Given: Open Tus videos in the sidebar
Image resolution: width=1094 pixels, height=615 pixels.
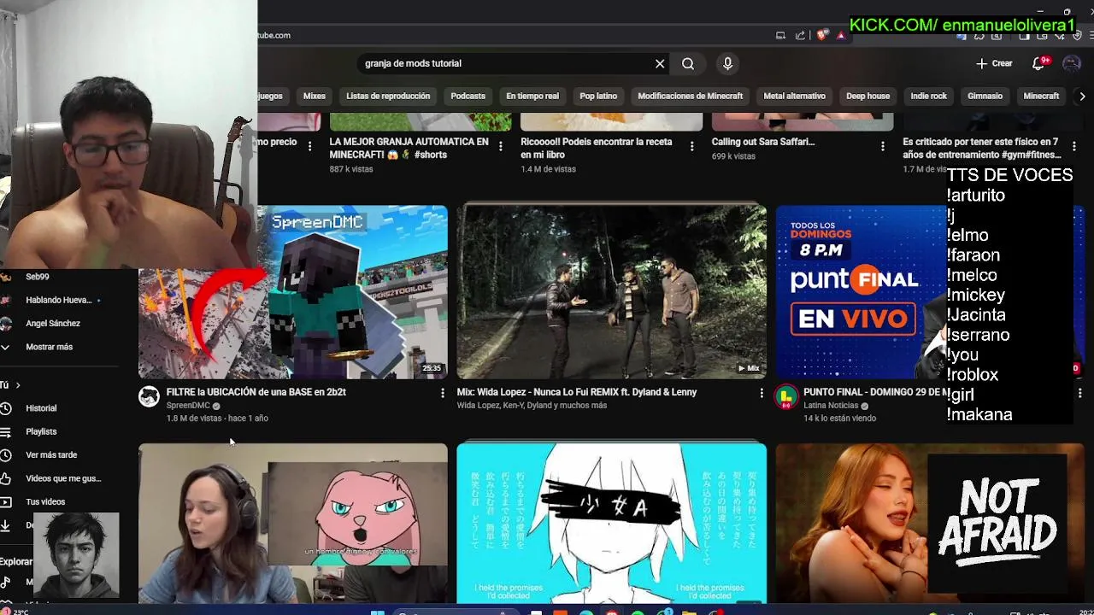Looking at the screenshot, I should point(45,502).
